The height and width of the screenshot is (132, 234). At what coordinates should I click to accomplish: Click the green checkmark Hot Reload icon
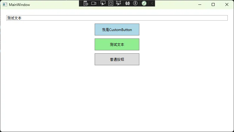pos(144,3)
